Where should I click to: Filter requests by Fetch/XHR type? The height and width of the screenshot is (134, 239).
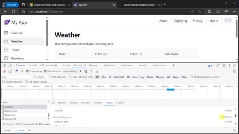click(119, 77)
